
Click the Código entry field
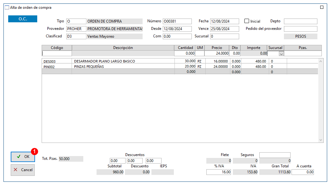click(57, 53)
